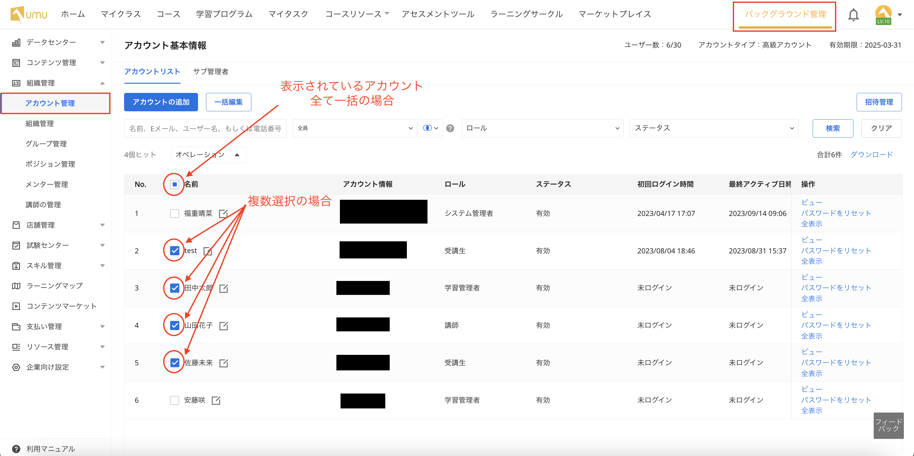914x456 pixels.
Task: Click the アカウントの追加 button
Action: 161,102
